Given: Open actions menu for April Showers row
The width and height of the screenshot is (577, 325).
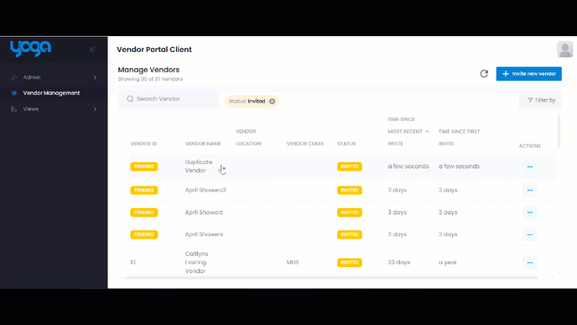Looking at the screenshot, I should point(530,234).
